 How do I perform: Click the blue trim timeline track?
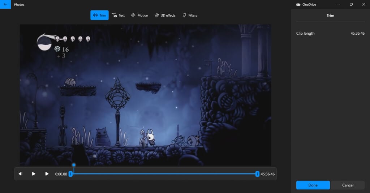pyautogui.click(x=164, y=174)
